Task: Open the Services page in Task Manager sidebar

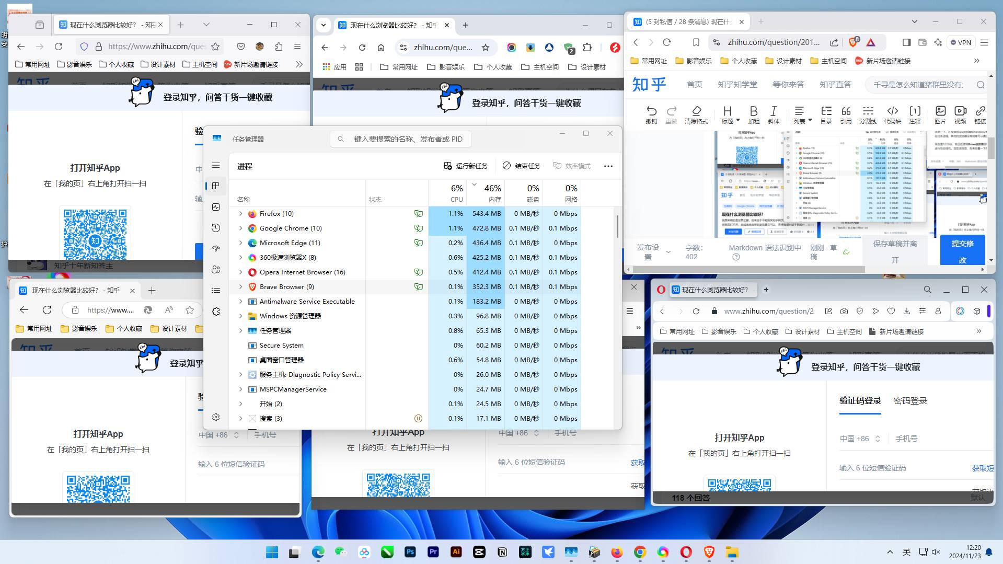Action: click(x=216, y=312)
